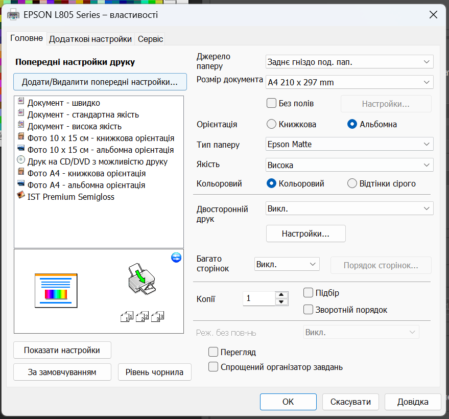449x419 pixels.
Task: Choose 'Відтінки сірого' grayscale radio
Action: [352, 183]
